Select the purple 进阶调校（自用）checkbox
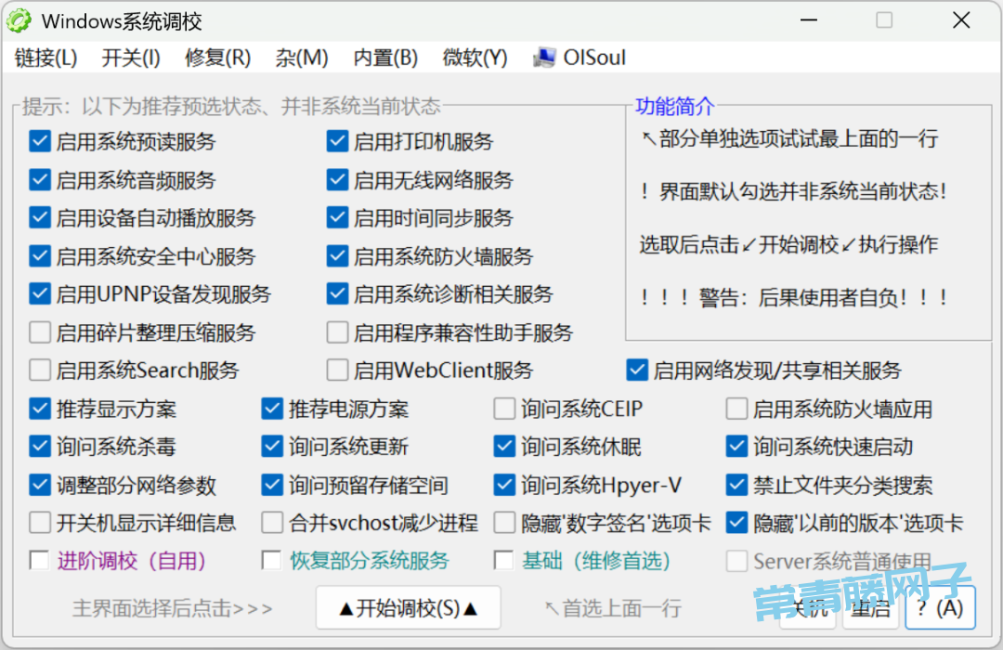Viewport: 1003px width, 650px height. coord(40,561)
